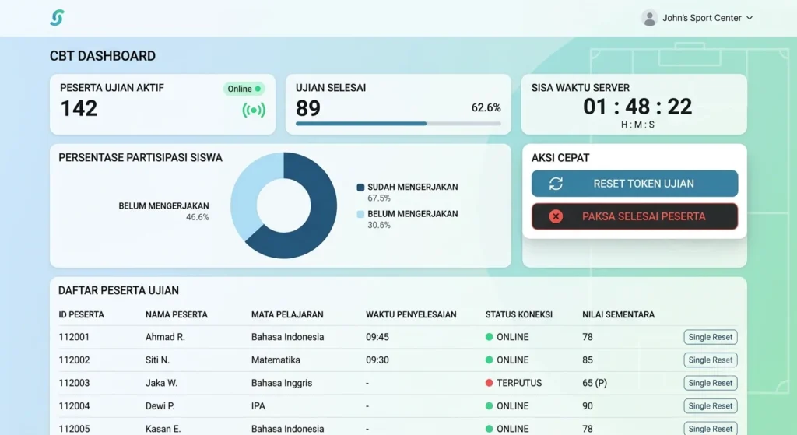Click the Paksa Selesai Peserta button

[x=635, y=216]
